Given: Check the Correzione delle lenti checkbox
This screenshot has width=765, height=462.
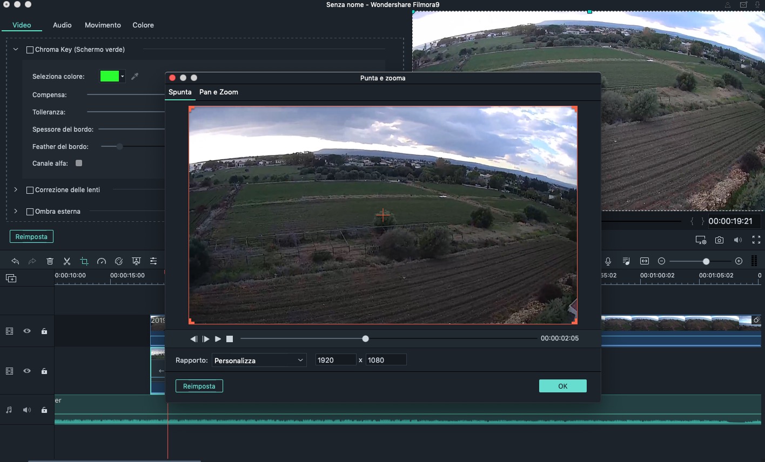Looking at the screenshot, I should [x=30, y=190].
